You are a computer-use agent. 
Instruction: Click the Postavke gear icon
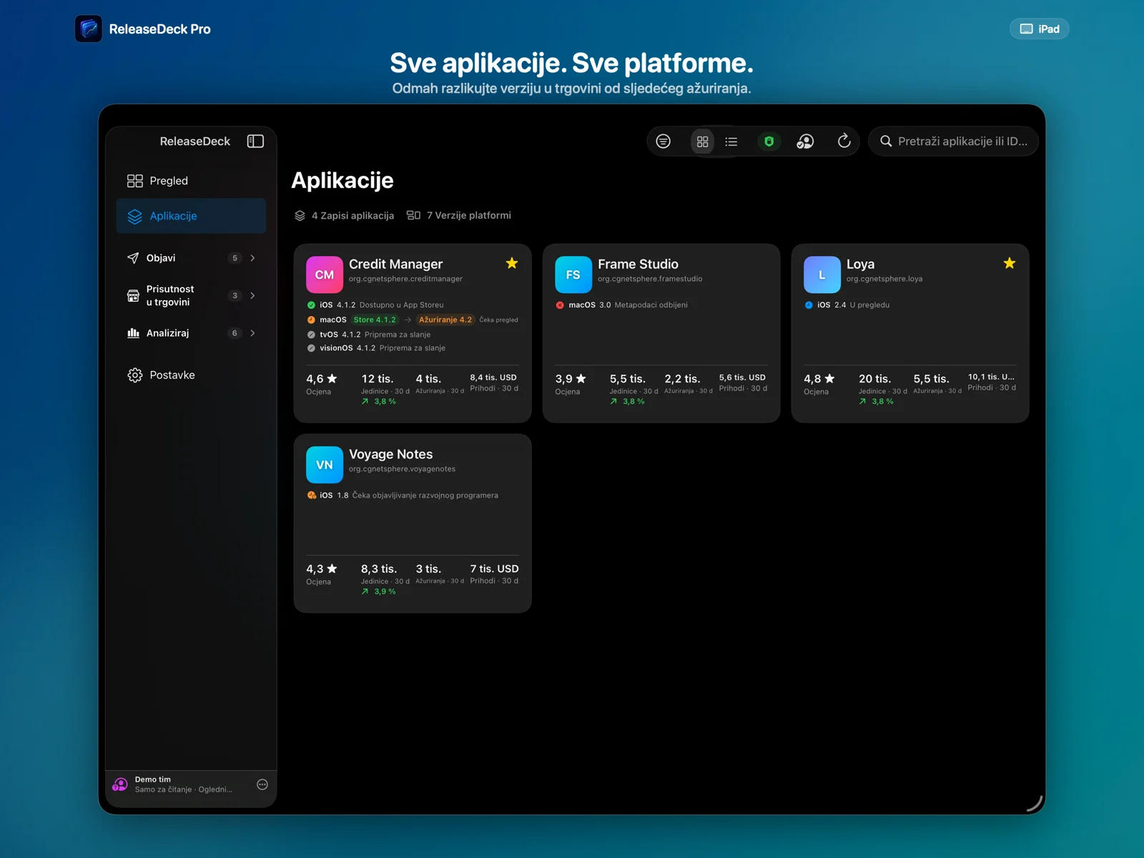point(134,375)
